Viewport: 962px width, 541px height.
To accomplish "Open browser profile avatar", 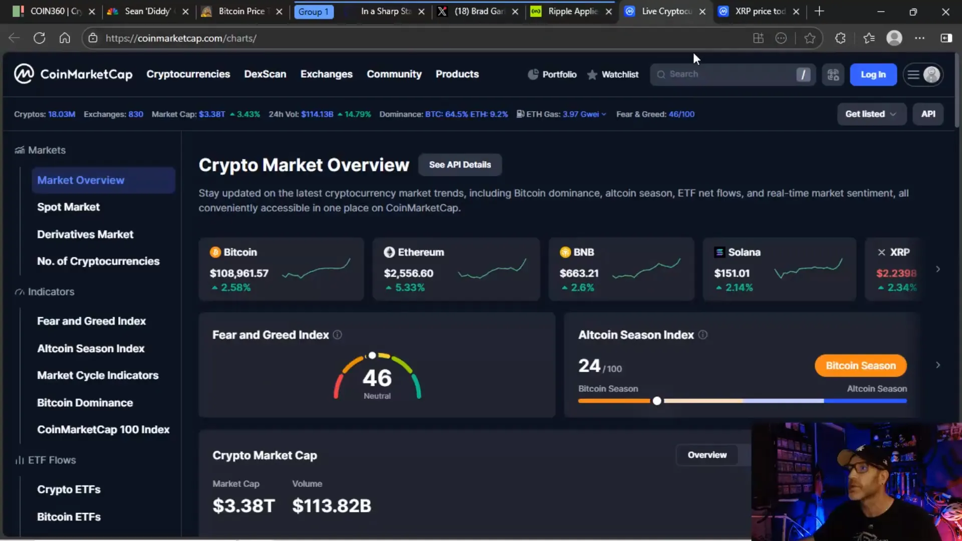I will [894, 38].
